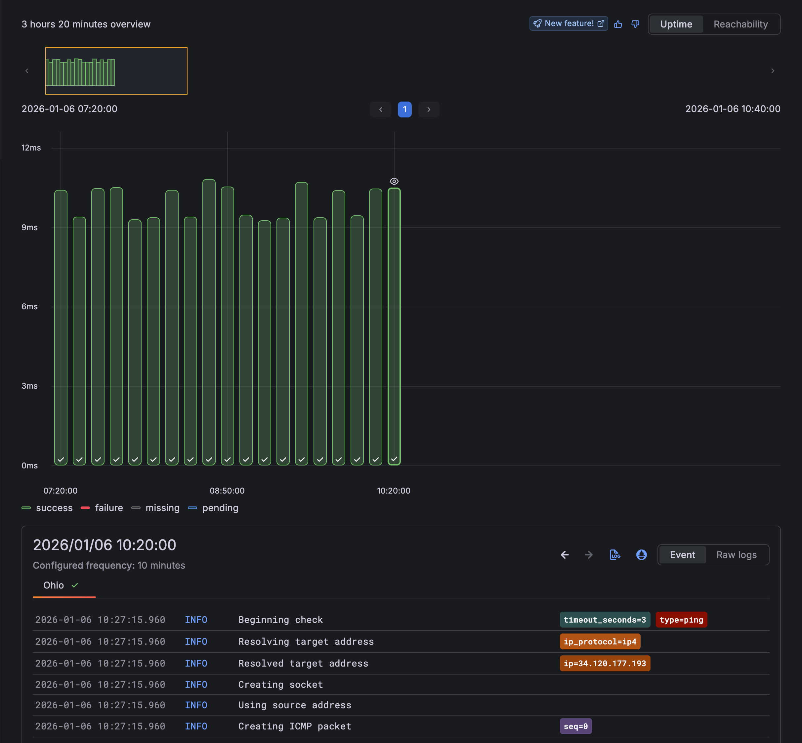The height and width of the screenshot is (743, 802).
Task: Click the thumbs up feedback icon
Action: tap(618, 24)
